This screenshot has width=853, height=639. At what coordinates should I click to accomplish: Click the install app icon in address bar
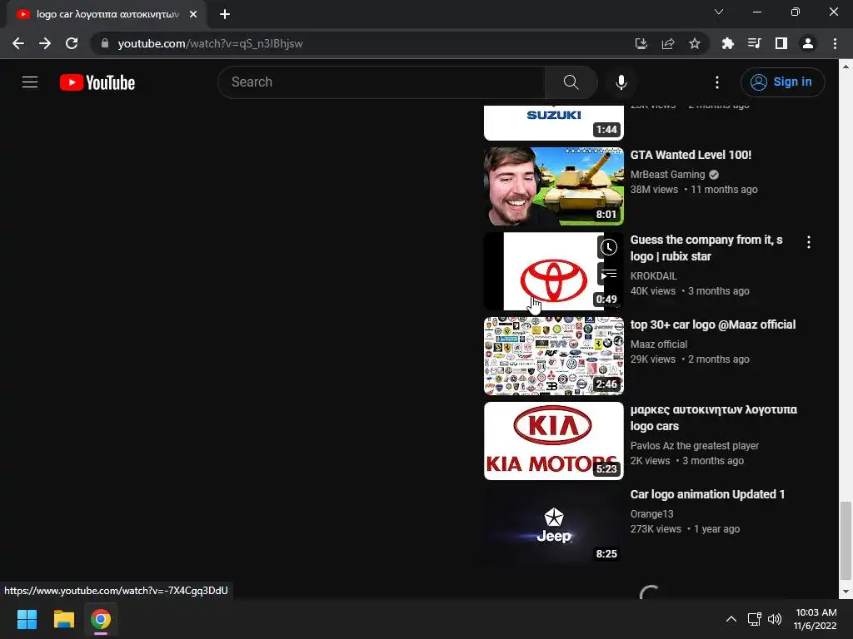[x=641, y=43]
